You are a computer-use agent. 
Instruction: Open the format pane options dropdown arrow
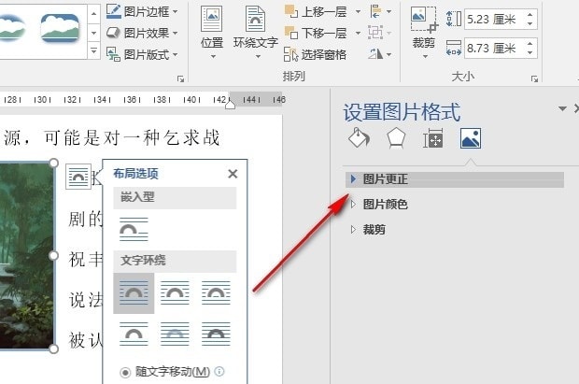coord(562,108)
